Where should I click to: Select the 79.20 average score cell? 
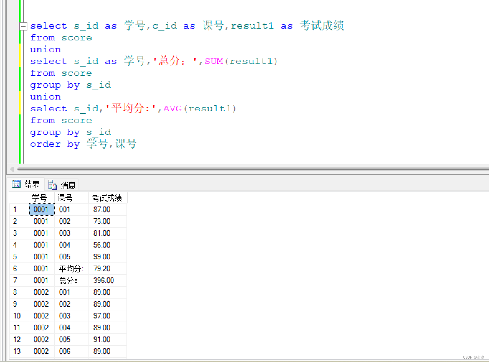coord(108,269)
